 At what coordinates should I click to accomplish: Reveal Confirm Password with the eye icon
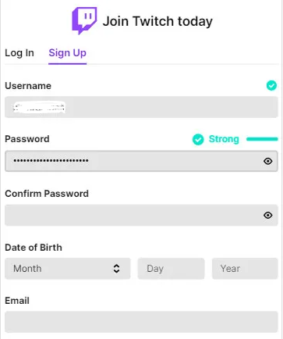268,215
